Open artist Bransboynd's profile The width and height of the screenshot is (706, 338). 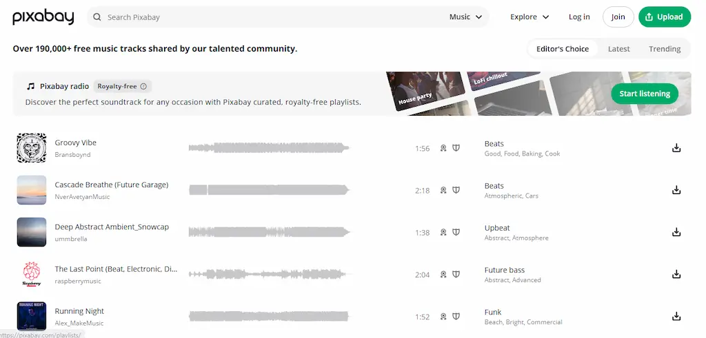point(72,155)
